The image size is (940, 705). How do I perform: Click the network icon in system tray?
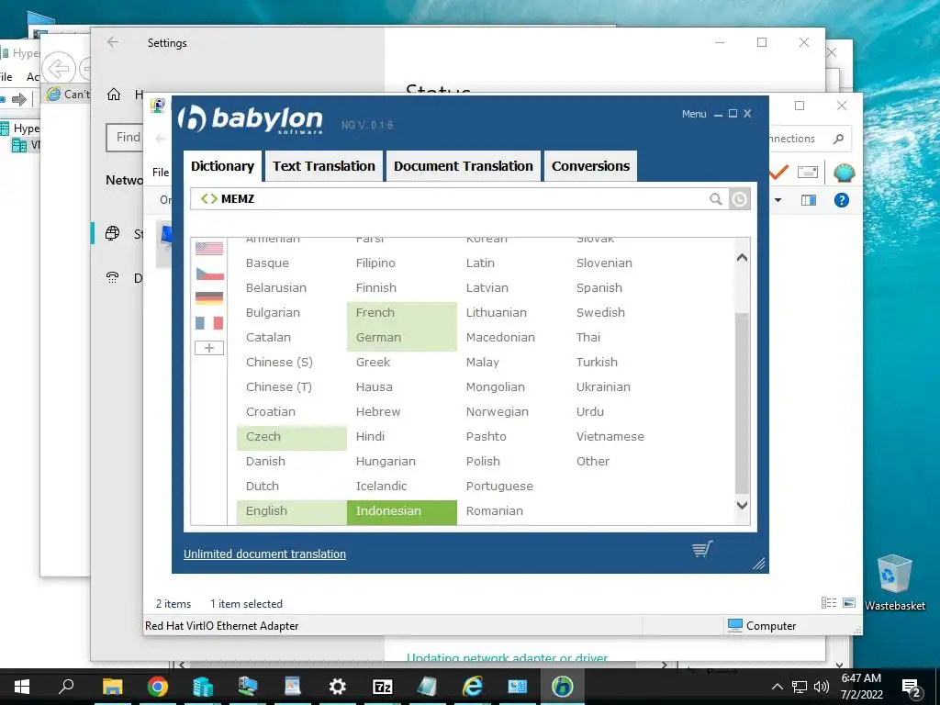pos(800,687)
